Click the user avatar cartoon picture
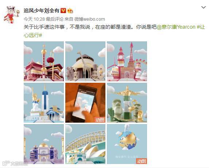209x168 pixels. [12, 15]
